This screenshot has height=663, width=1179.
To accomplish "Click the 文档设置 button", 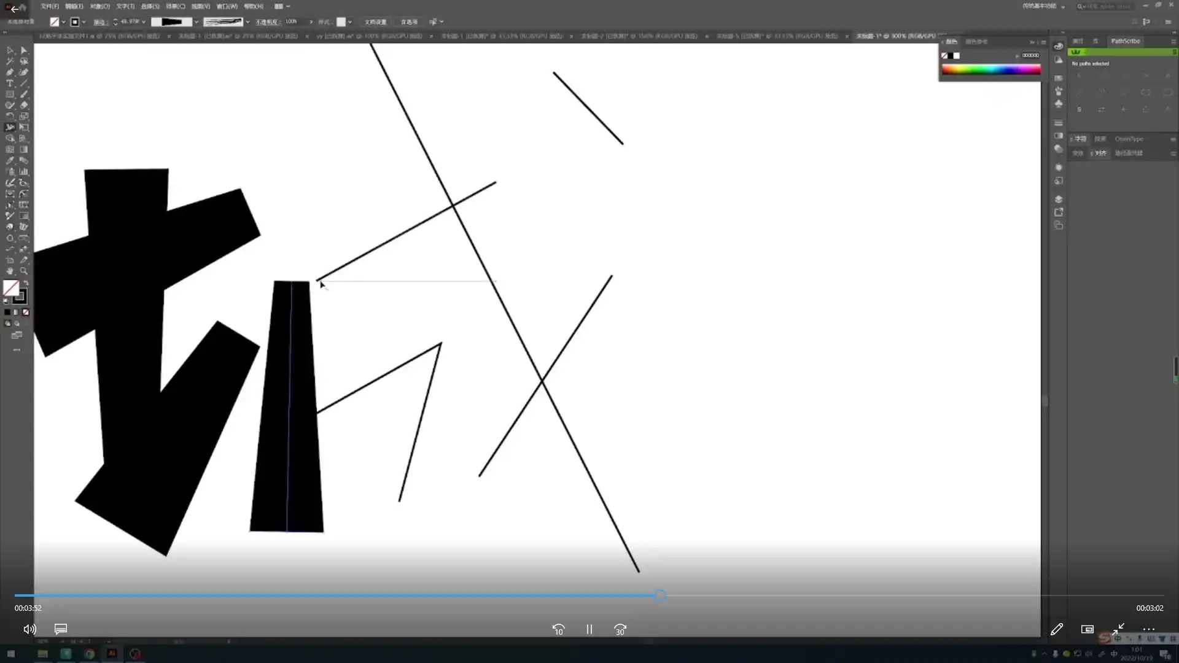I will pos(375,22).
